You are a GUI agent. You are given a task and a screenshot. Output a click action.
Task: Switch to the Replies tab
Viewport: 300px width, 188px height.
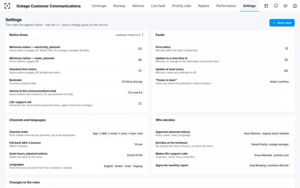click(203, 6)
